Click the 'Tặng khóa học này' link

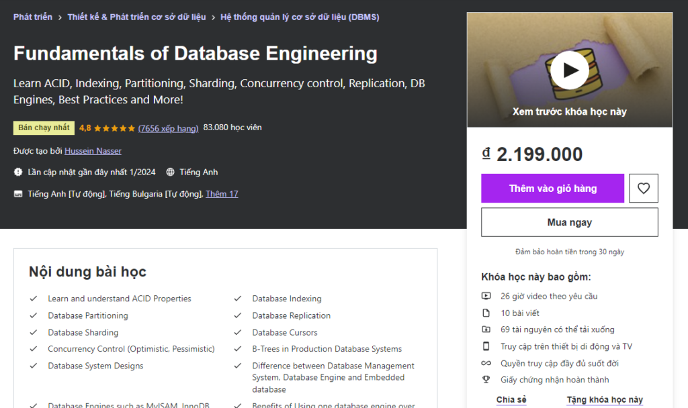[x=605, y=400]
